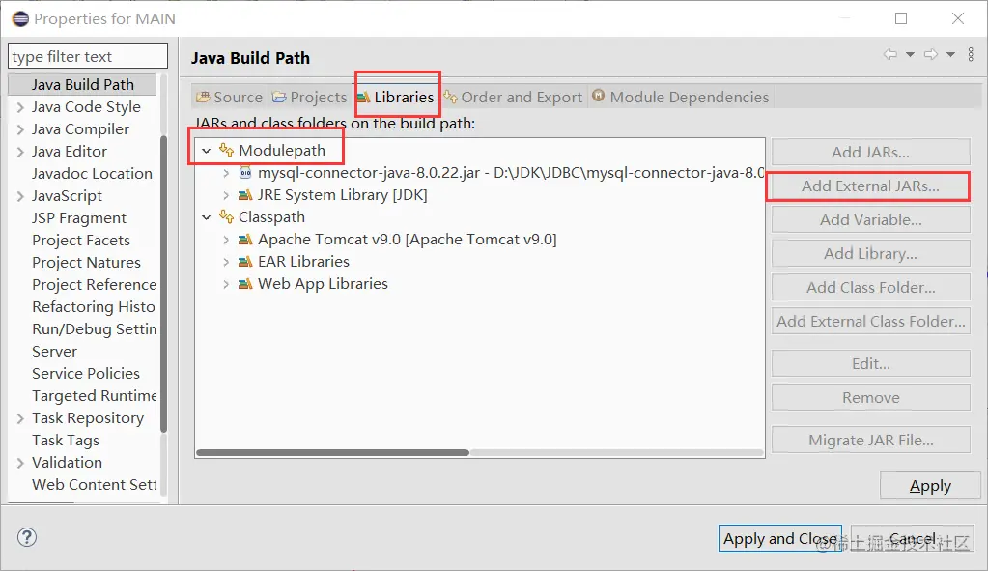Click the forward navigation arrow icon

point(930,55)
